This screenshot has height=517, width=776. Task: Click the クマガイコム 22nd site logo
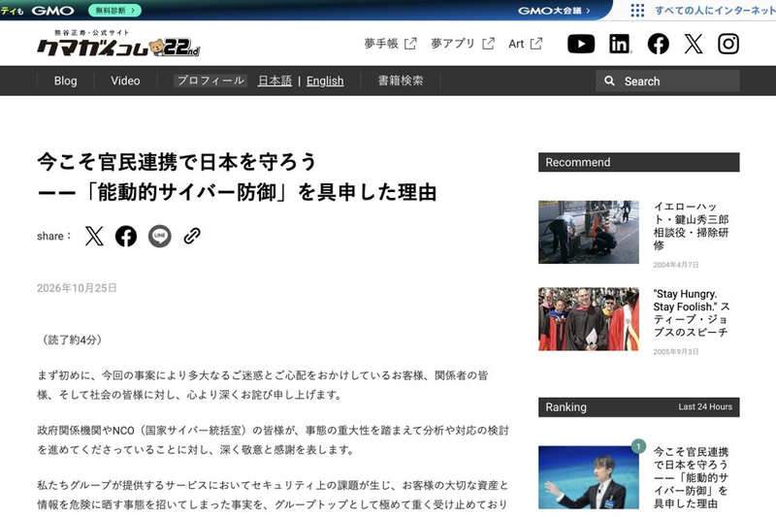coord(118,43)
